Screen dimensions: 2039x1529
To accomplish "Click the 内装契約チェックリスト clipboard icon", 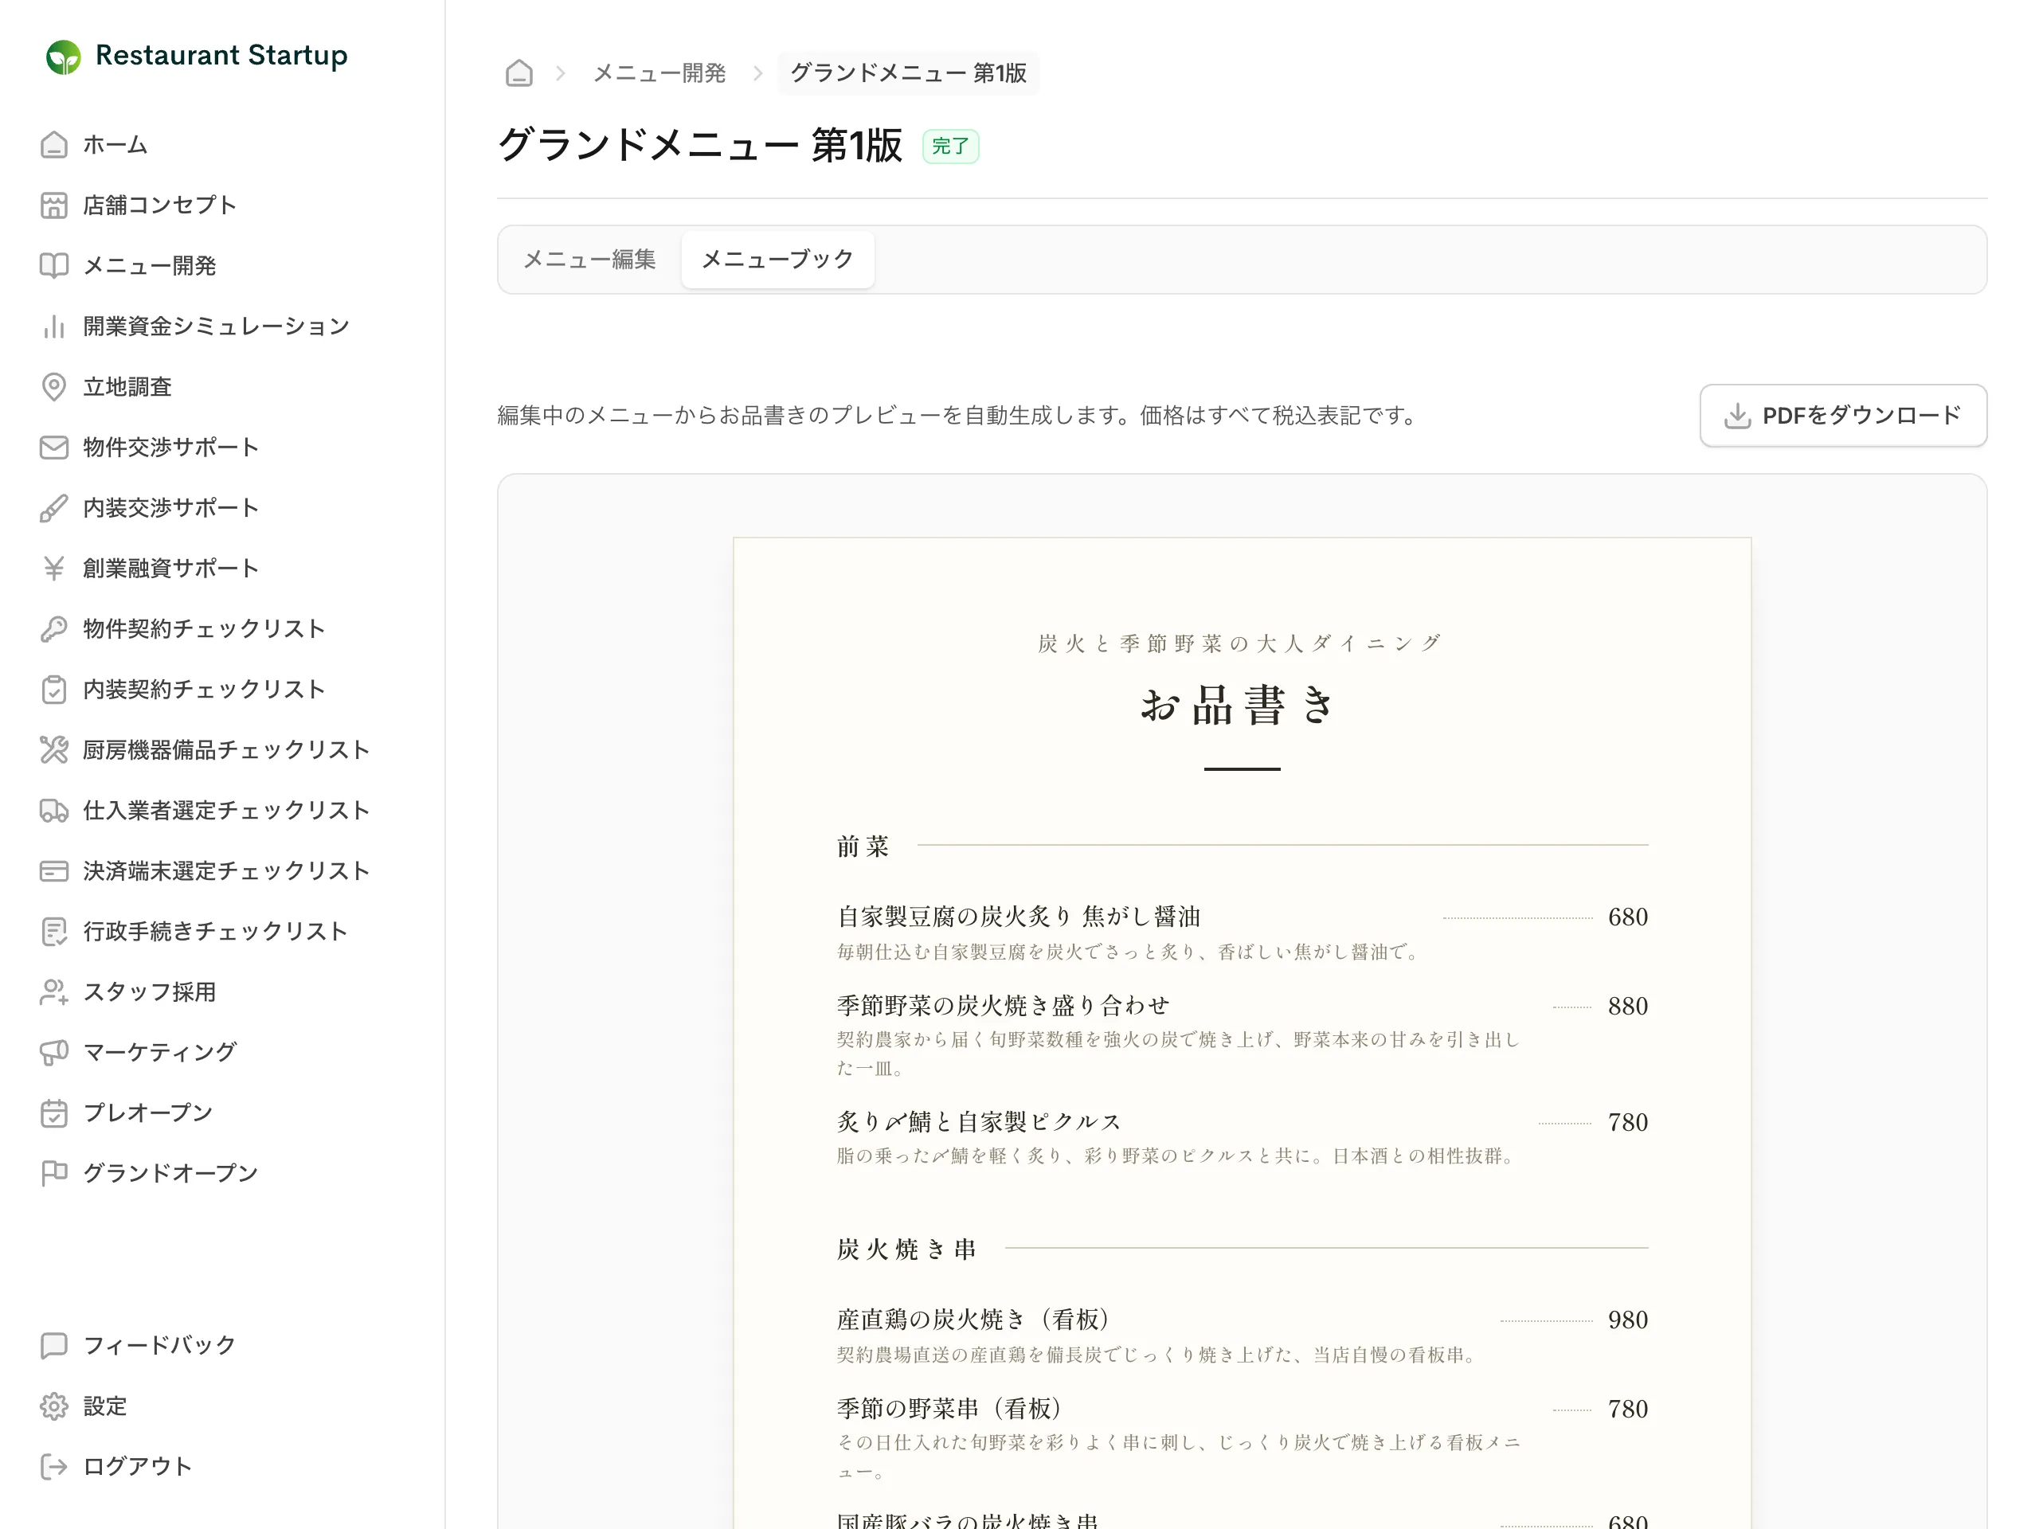I will [53, 690].
